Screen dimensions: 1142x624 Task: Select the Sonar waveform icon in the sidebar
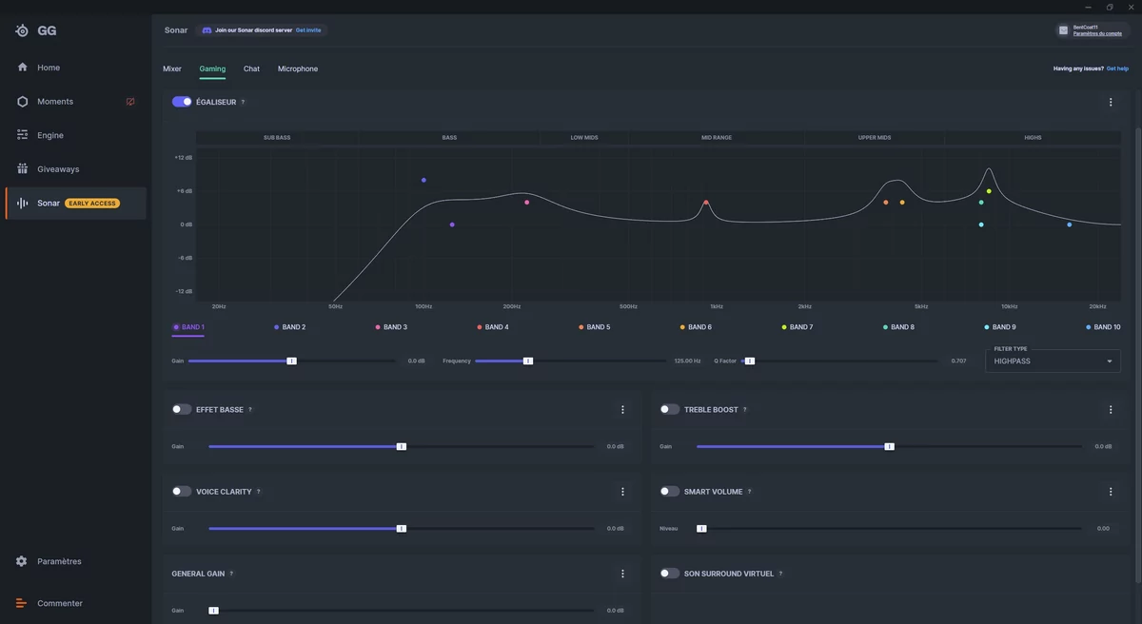pyautogui.click(x=22, y=204)
